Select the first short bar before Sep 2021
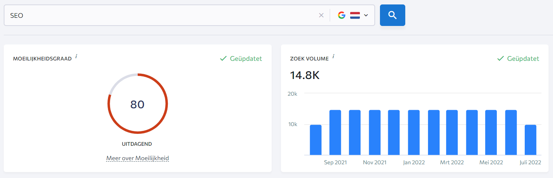Viewport: 553px width, 178px height. [316, 140]
